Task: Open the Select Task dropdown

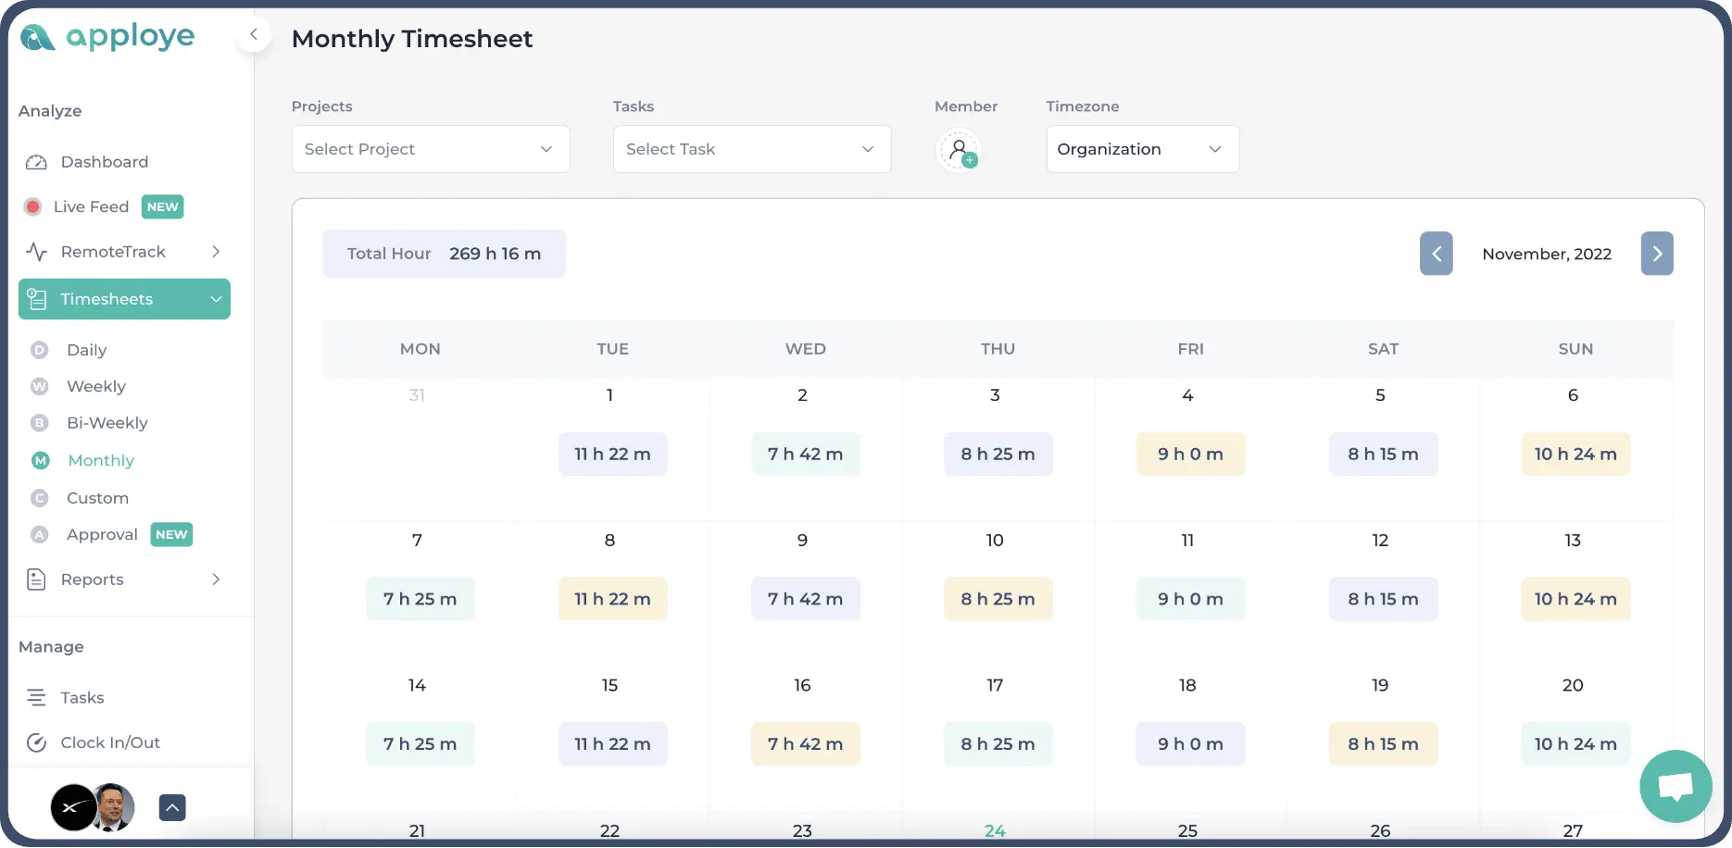Action: pos(750,149)
